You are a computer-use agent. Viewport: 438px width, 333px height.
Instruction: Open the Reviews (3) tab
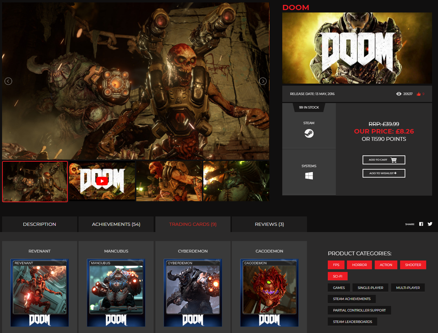tap(269, 224)
